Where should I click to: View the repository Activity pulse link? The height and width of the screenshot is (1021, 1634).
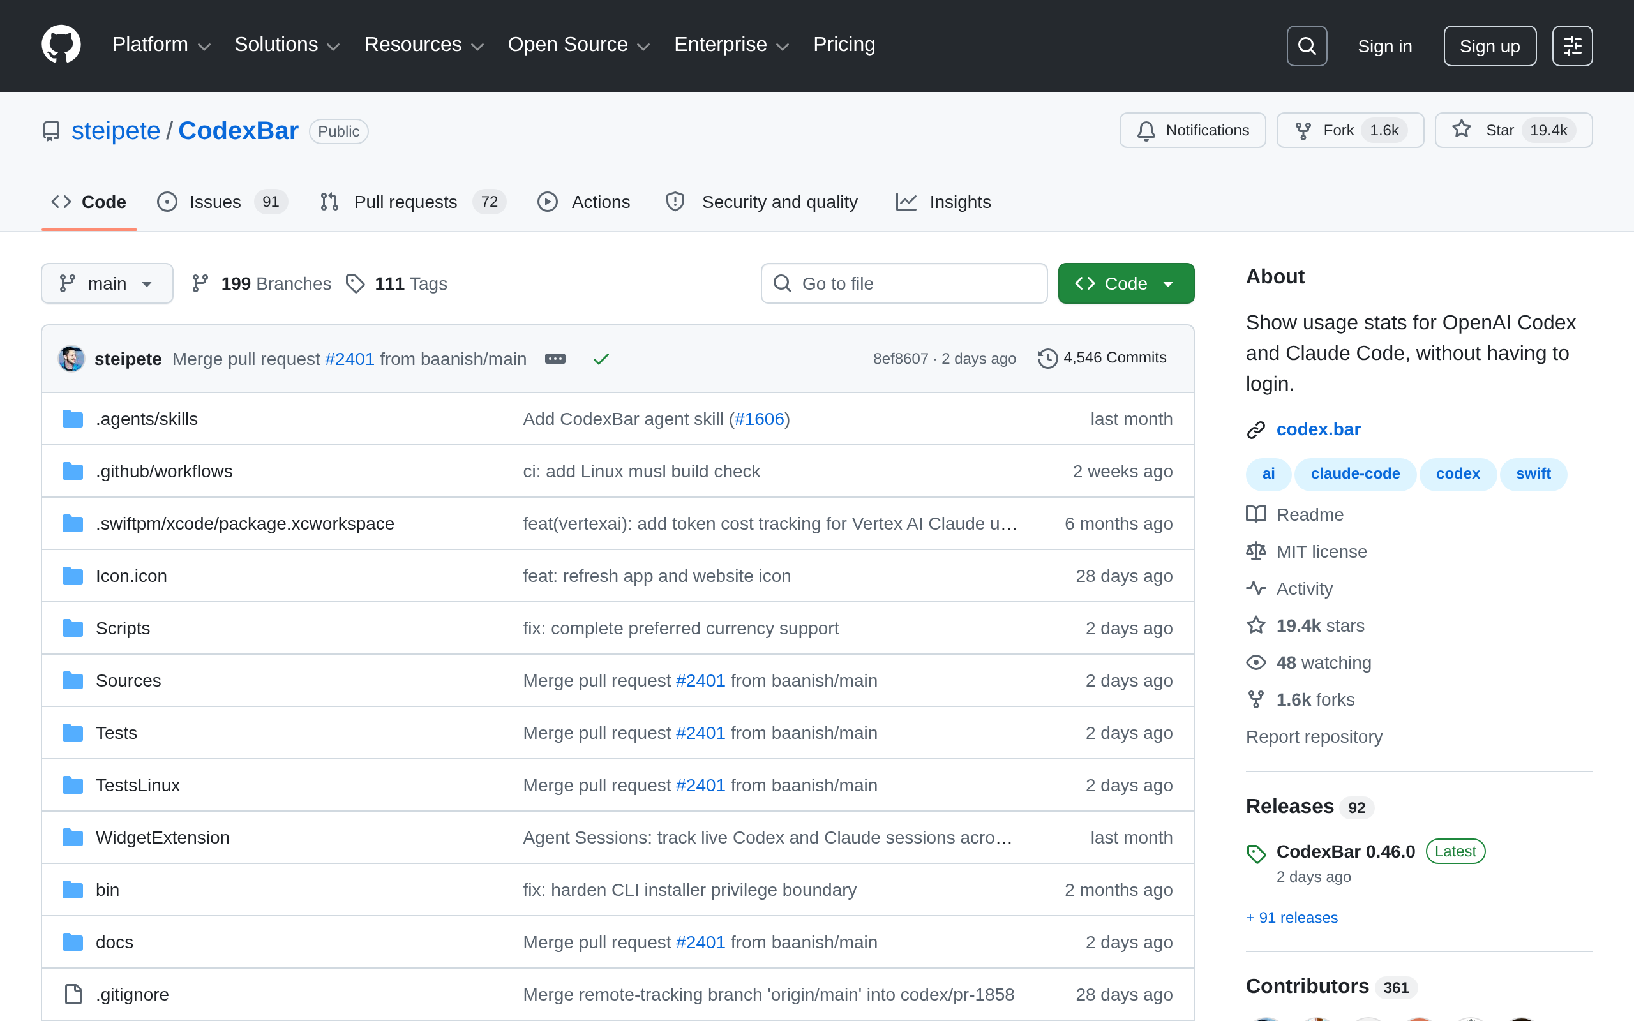click(x=1289, y=589)
